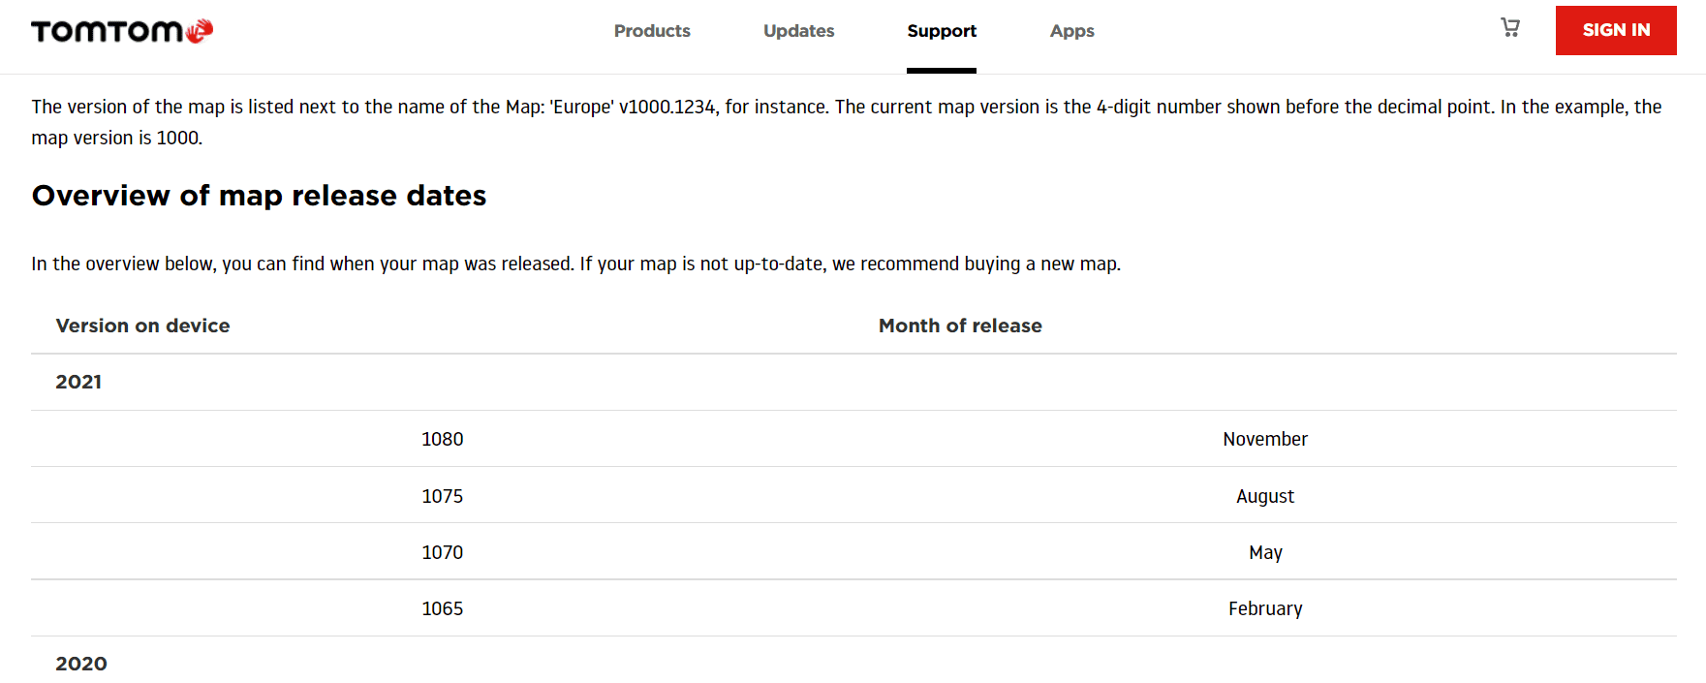Click the 'Version on device' column header
The height and width of the screenshot is (683, 1706).
[x=142, y=326]
